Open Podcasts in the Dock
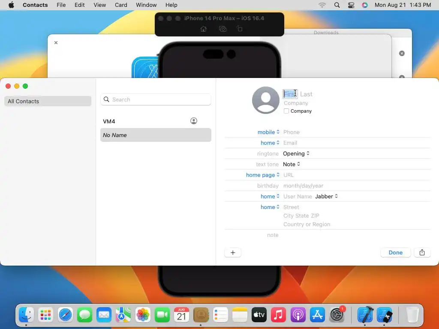The height and width of the screenshot is (329, 439). 298,315
